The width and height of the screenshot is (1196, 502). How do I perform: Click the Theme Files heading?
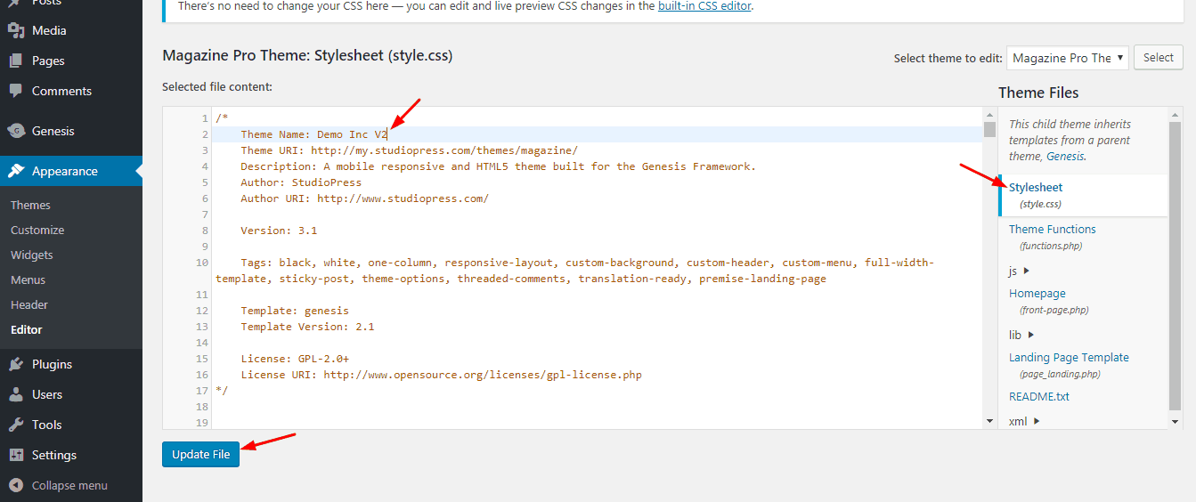coord(1038,93)
